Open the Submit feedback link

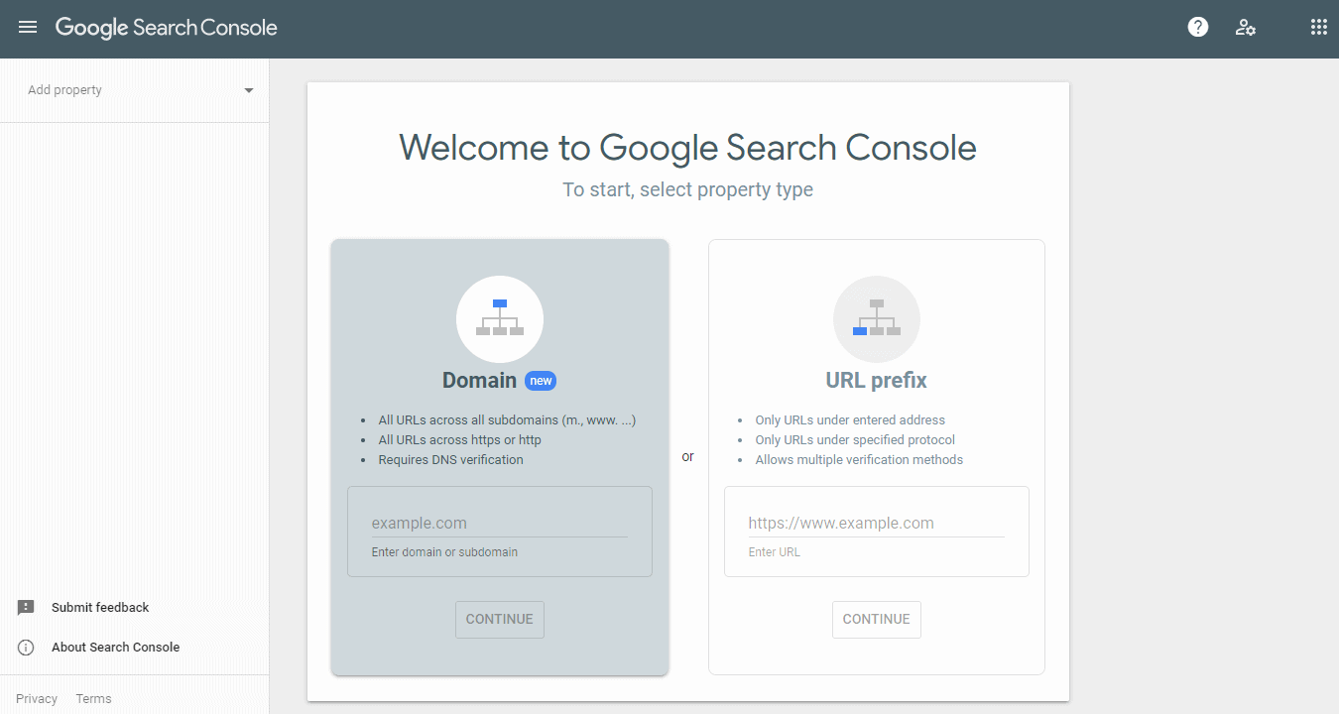[x=100, y=608]
